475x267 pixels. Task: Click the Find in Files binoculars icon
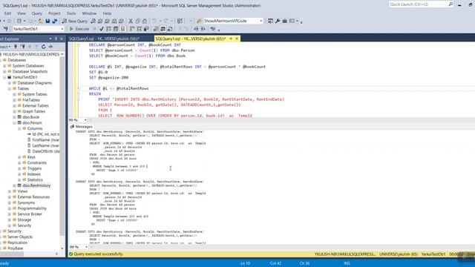tap(199, 21)
